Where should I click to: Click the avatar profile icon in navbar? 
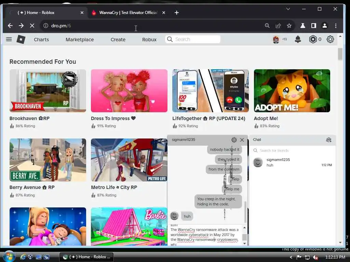[276, 40]
